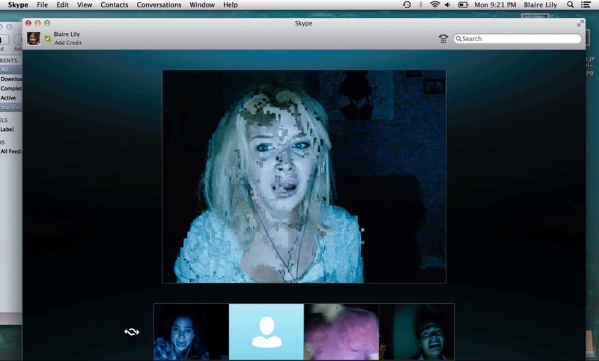This screenshot has width=599, height=361.
Task: Select No Label in background window sidebar
Action: tap(7, 130)
